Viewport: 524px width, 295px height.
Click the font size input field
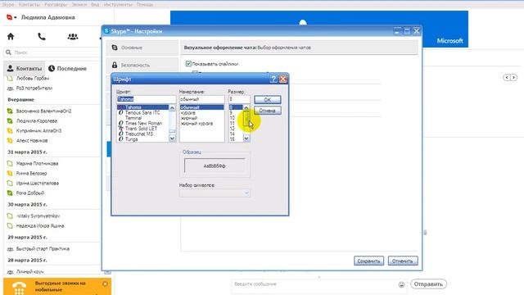click(x=239, y=99)
